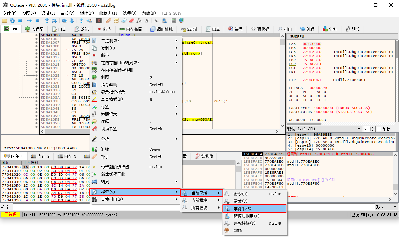The image size is (399, 241).
Task: Launch the calculator toolbar icon
Action: coord(174,21)
